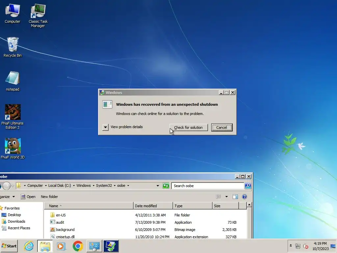Click the problem reporting taskbar icon
The width and height of the screenshot is (337, 253).
[111, 246]
